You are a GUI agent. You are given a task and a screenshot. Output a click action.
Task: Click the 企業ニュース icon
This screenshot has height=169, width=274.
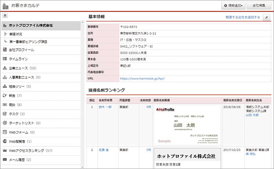click(5, 68)
